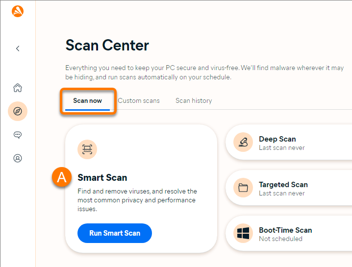
Task: Open the Targeted Scan card title
Action: pyautogui.click(x=283, y=184)
